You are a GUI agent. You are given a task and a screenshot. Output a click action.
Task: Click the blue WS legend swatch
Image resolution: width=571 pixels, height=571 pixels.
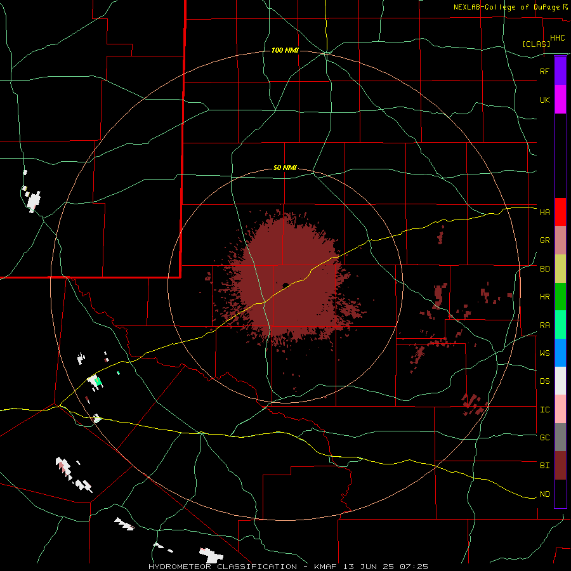pos(560,353)
